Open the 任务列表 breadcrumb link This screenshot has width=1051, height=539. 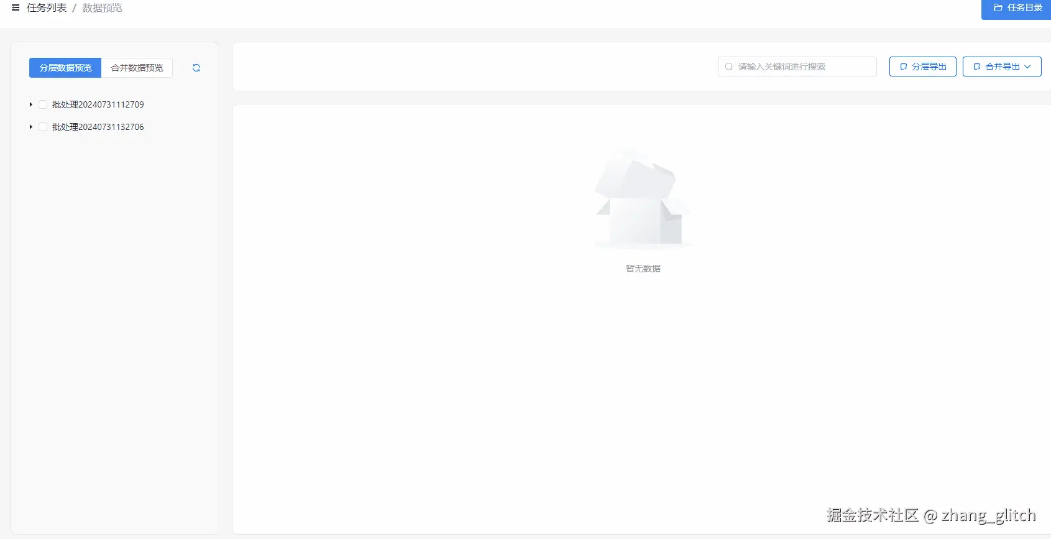pos(47,8)
